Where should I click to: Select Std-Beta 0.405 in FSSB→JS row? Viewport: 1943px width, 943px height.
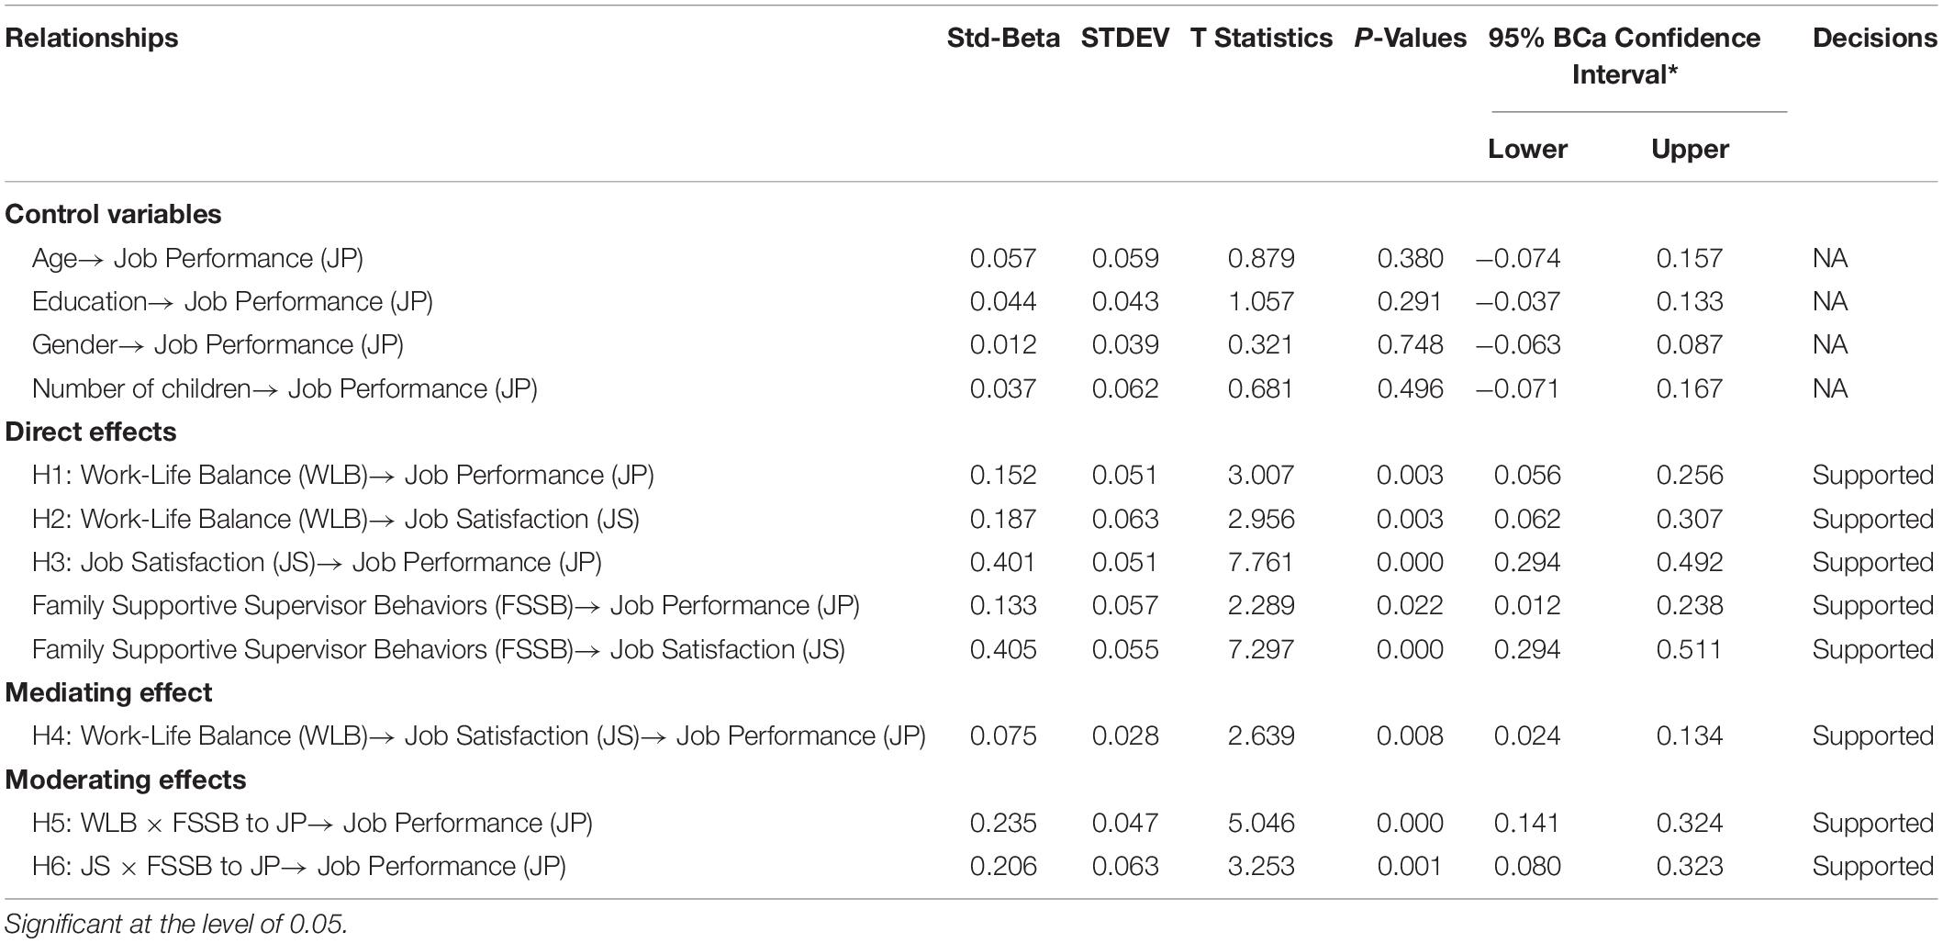pos(1003,650)
